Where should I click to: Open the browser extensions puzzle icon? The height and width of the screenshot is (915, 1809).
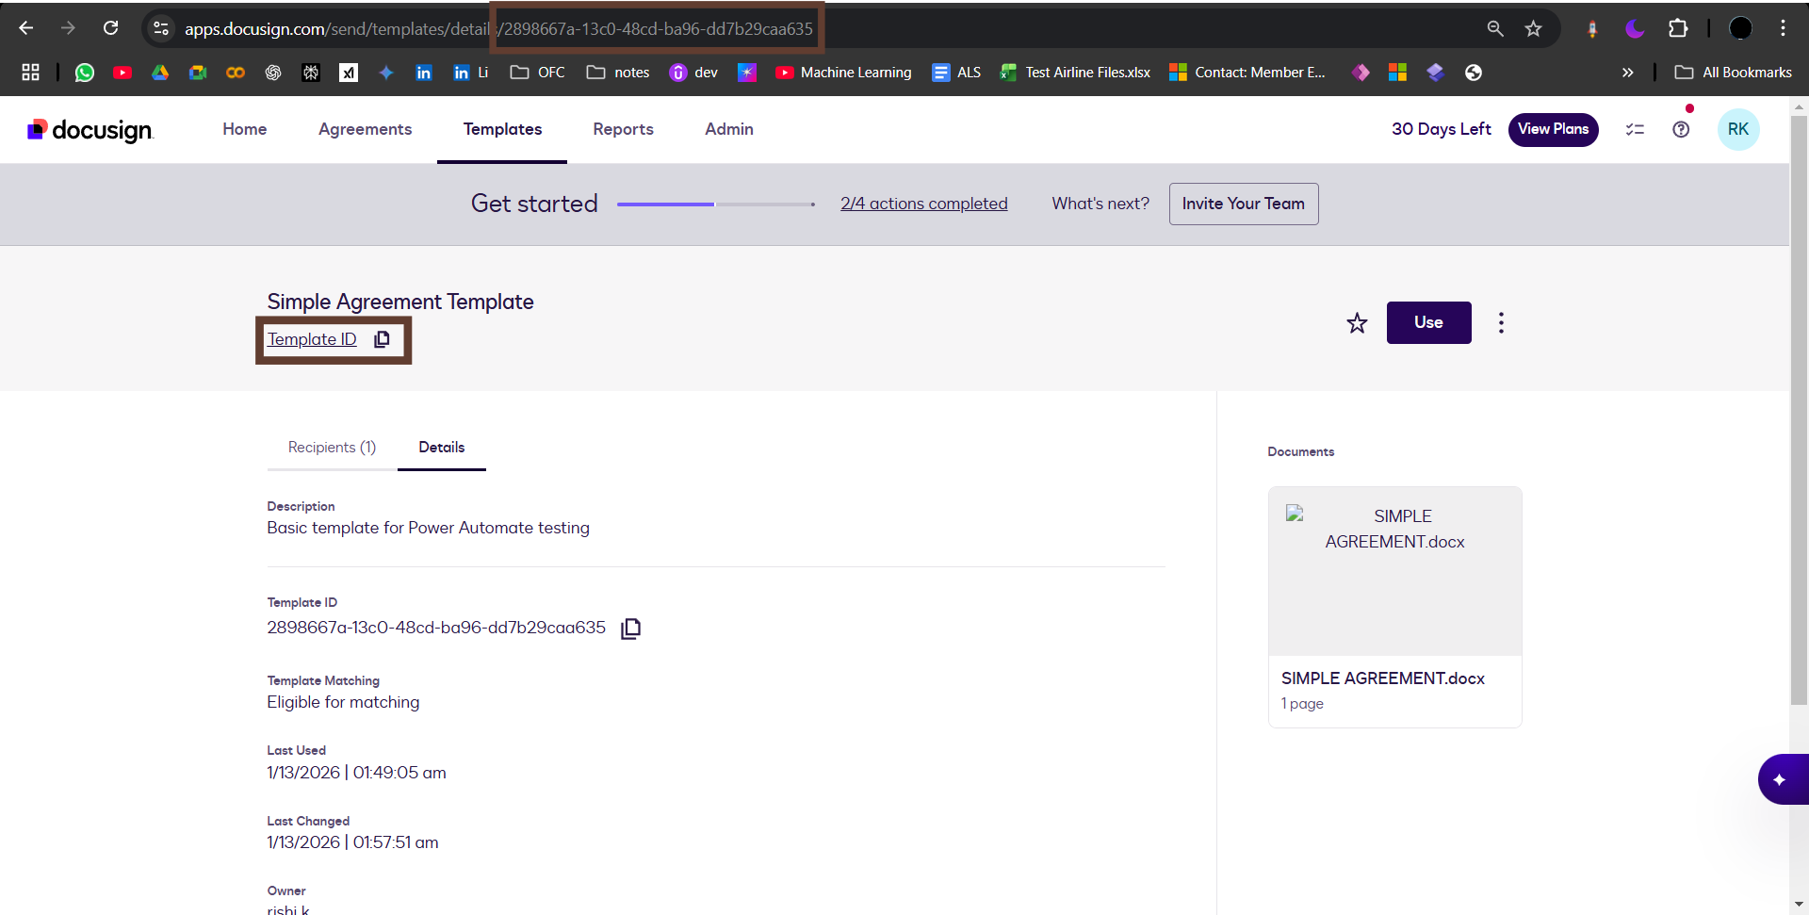click(x=1678, y=28)
